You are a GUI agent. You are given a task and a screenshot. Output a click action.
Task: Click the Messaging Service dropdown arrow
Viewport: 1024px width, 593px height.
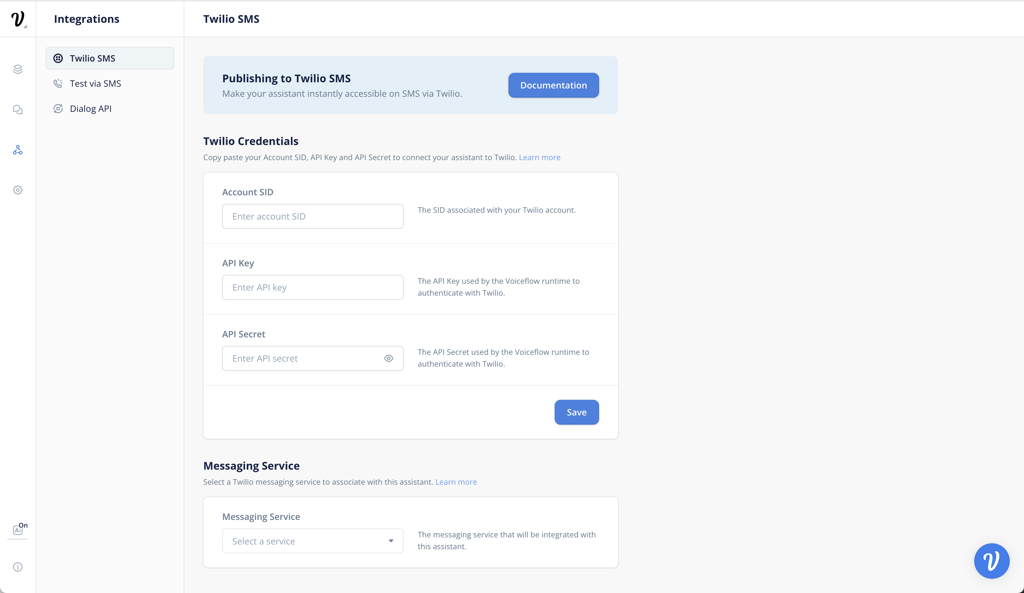(391, 541)
